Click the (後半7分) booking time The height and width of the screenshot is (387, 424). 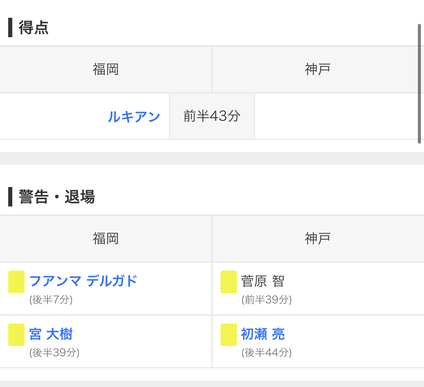[x=51, y=300]
